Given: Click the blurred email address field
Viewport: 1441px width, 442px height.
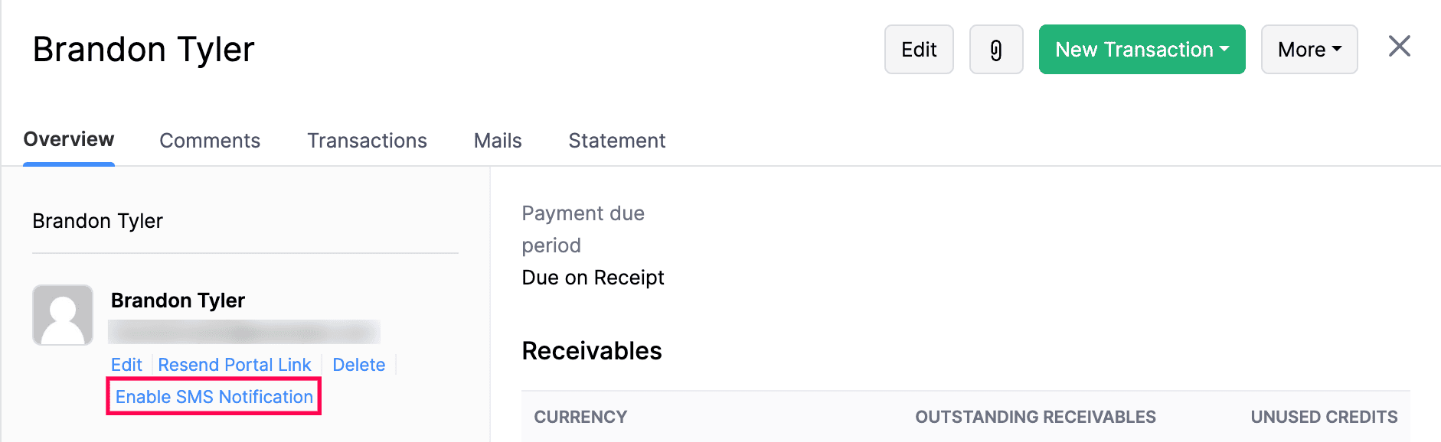Looking at the screenshot, I should (x=245, y=332).
